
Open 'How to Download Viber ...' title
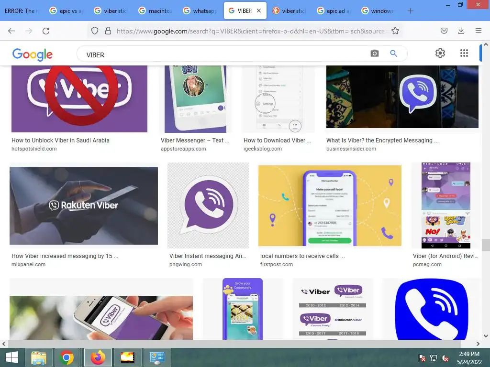pos(277,140)
